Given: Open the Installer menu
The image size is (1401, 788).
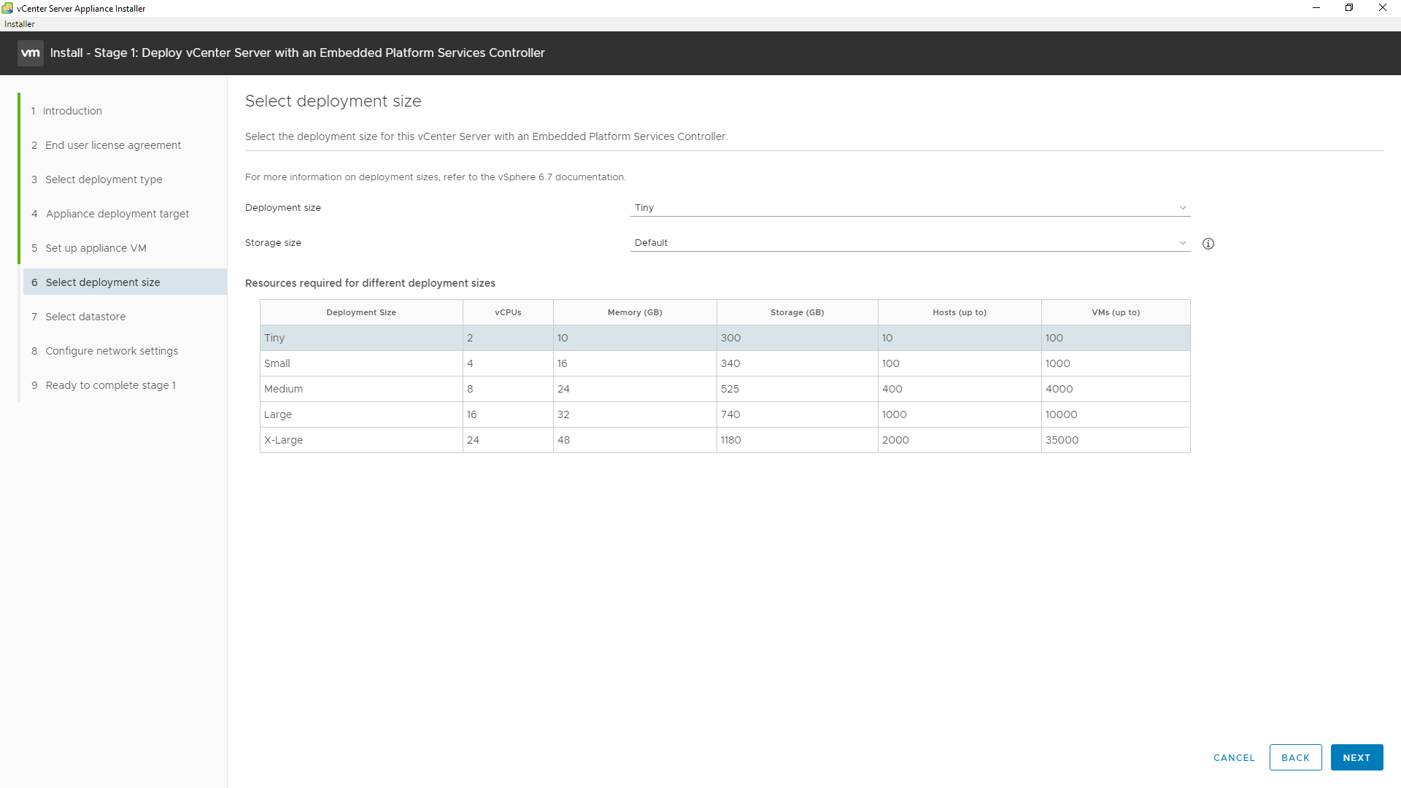Looking at the screenshot, I should click(x=20, y=24).
